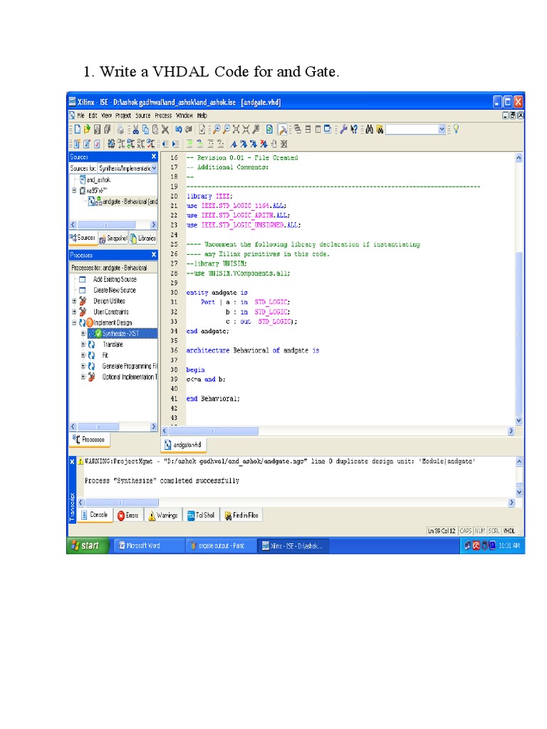Click the Delete X toolbar icon
Screen dimensions: 547x729
165,130
